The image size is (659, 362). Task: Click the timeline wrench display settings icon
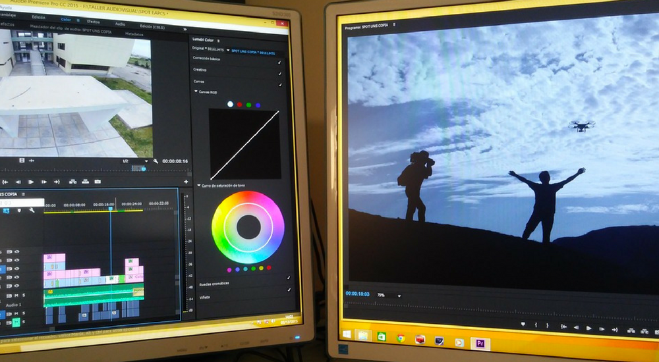30,211
